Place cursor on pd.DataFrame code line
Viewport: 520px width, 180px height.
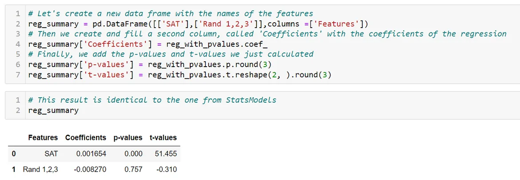(198, 24)
